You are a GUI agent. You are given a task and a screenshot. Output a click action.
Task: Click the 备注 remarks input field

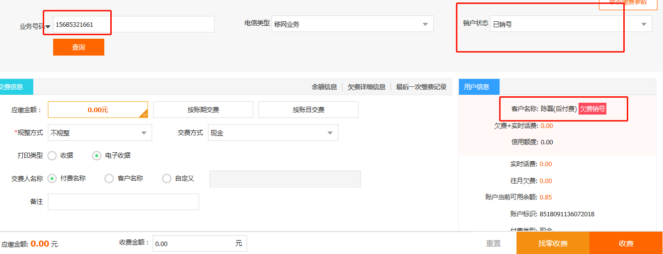point(123,202)
